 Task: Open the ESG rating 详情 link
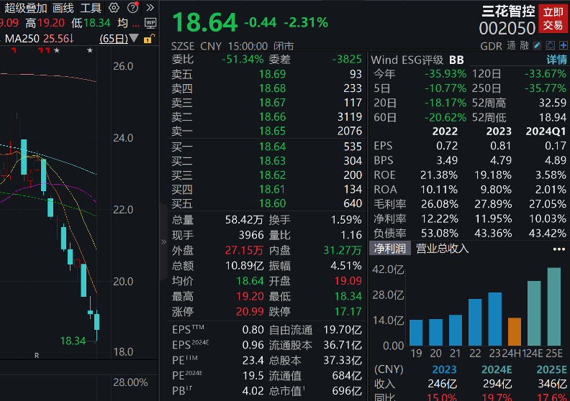pyautogui.click(x=556, y=60)
